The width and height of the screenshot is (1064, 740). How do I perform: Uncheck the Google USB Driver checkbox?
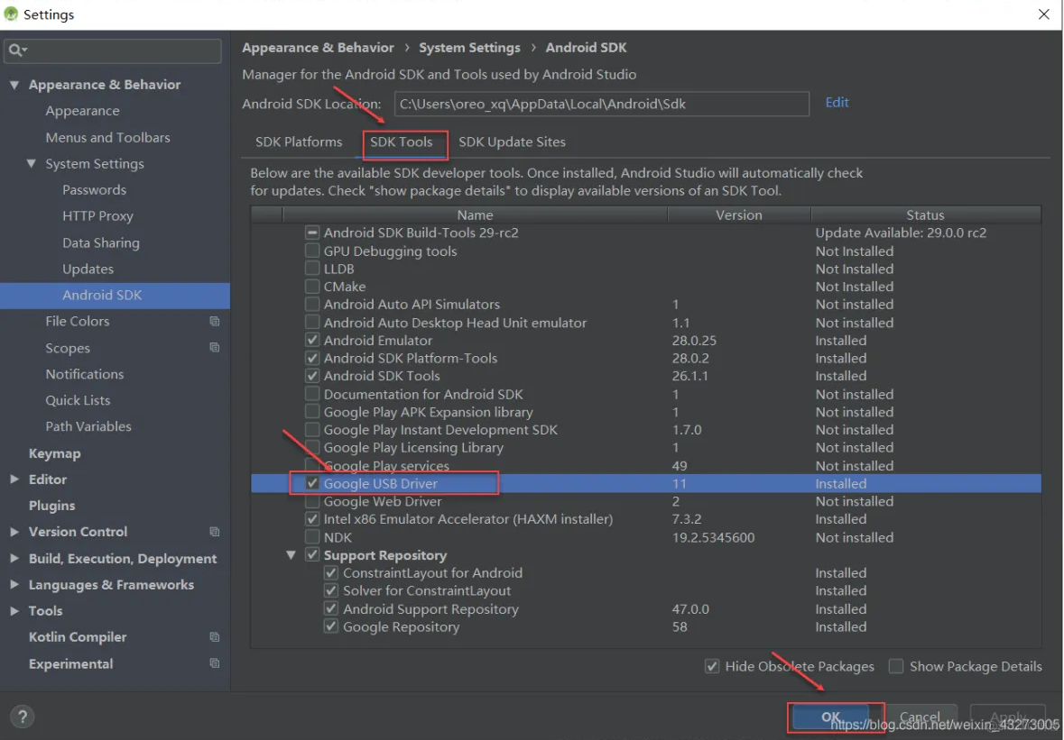[x=312, y=484]
